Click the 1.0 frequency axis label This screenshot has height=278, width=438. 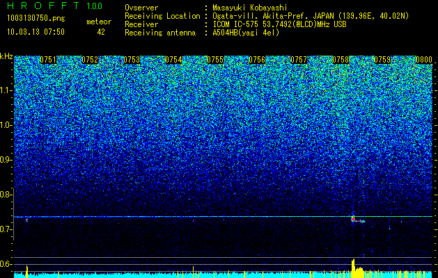[6, 125]
